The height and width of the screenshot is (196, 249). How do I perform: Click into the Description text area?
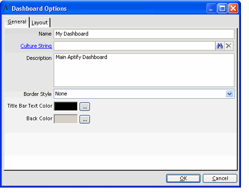144,70
